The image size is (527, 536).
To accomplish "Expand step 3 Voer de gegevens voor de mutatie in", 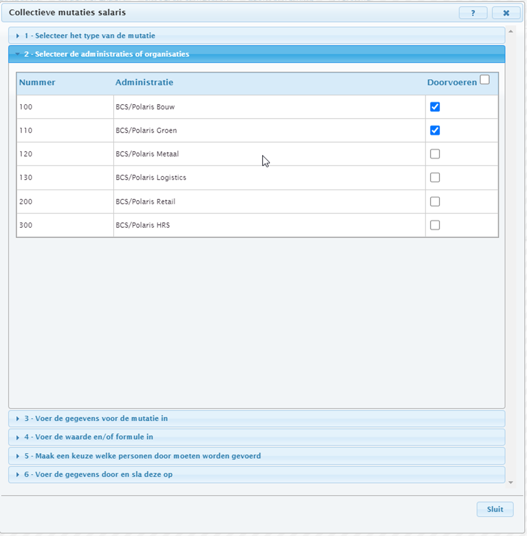I will tap(257, 418).
